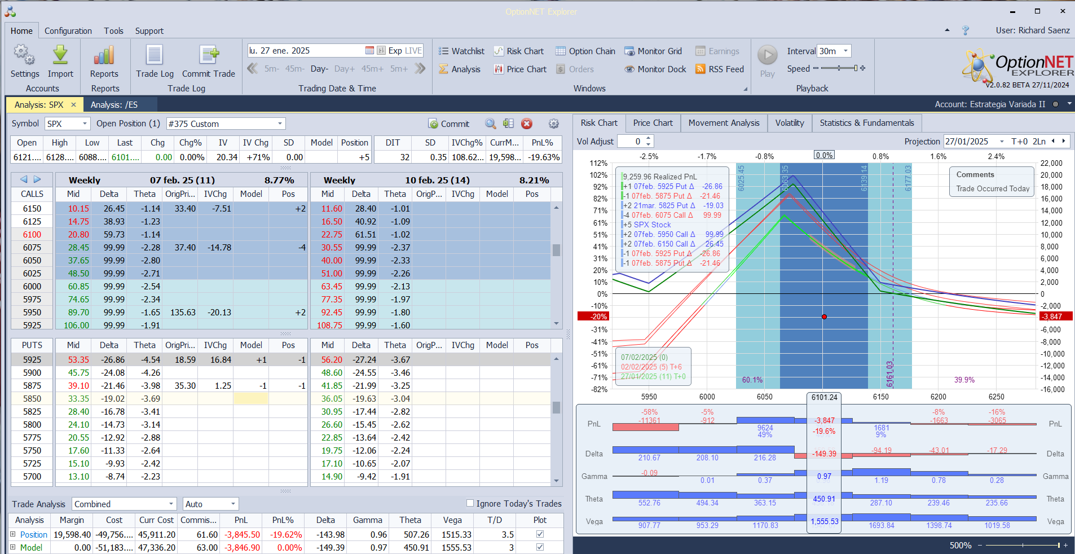Image resolution: width=1075 pixels, height=554 pixels.
Task: Increase Vol Adjust with the up stepper
Action: point(649,138)
